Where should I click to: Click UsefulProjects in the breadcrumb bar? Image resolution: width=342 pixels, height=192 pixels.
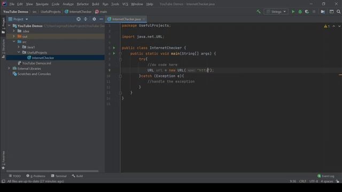[x=51, y=12]
